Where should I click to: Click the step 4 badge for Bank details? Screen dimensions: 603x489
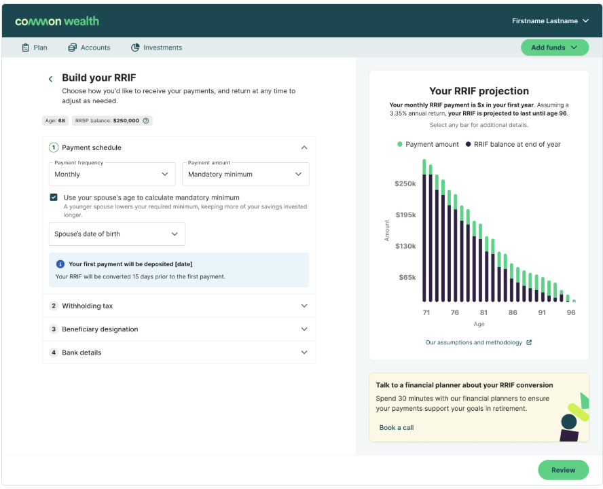[54, 352]
